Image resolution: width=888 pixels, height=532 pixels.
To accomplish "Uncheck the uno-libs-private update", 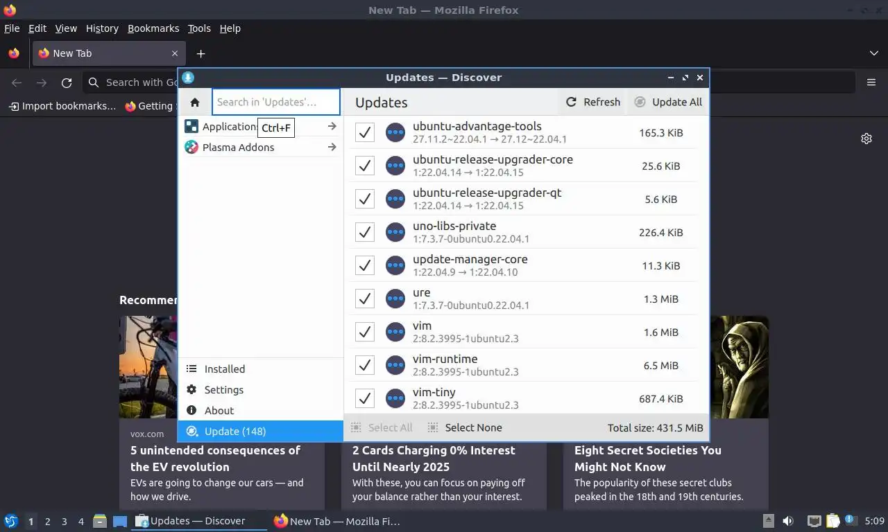I will 365,232.
